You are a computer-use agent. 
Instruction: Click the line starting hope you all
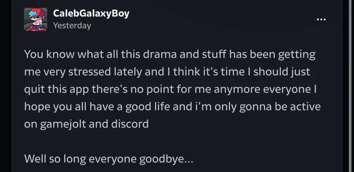tap(172, 107)
